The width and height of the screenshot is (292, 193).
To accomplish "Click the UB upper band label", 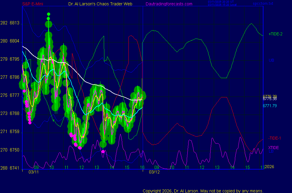I will (271, 60).
